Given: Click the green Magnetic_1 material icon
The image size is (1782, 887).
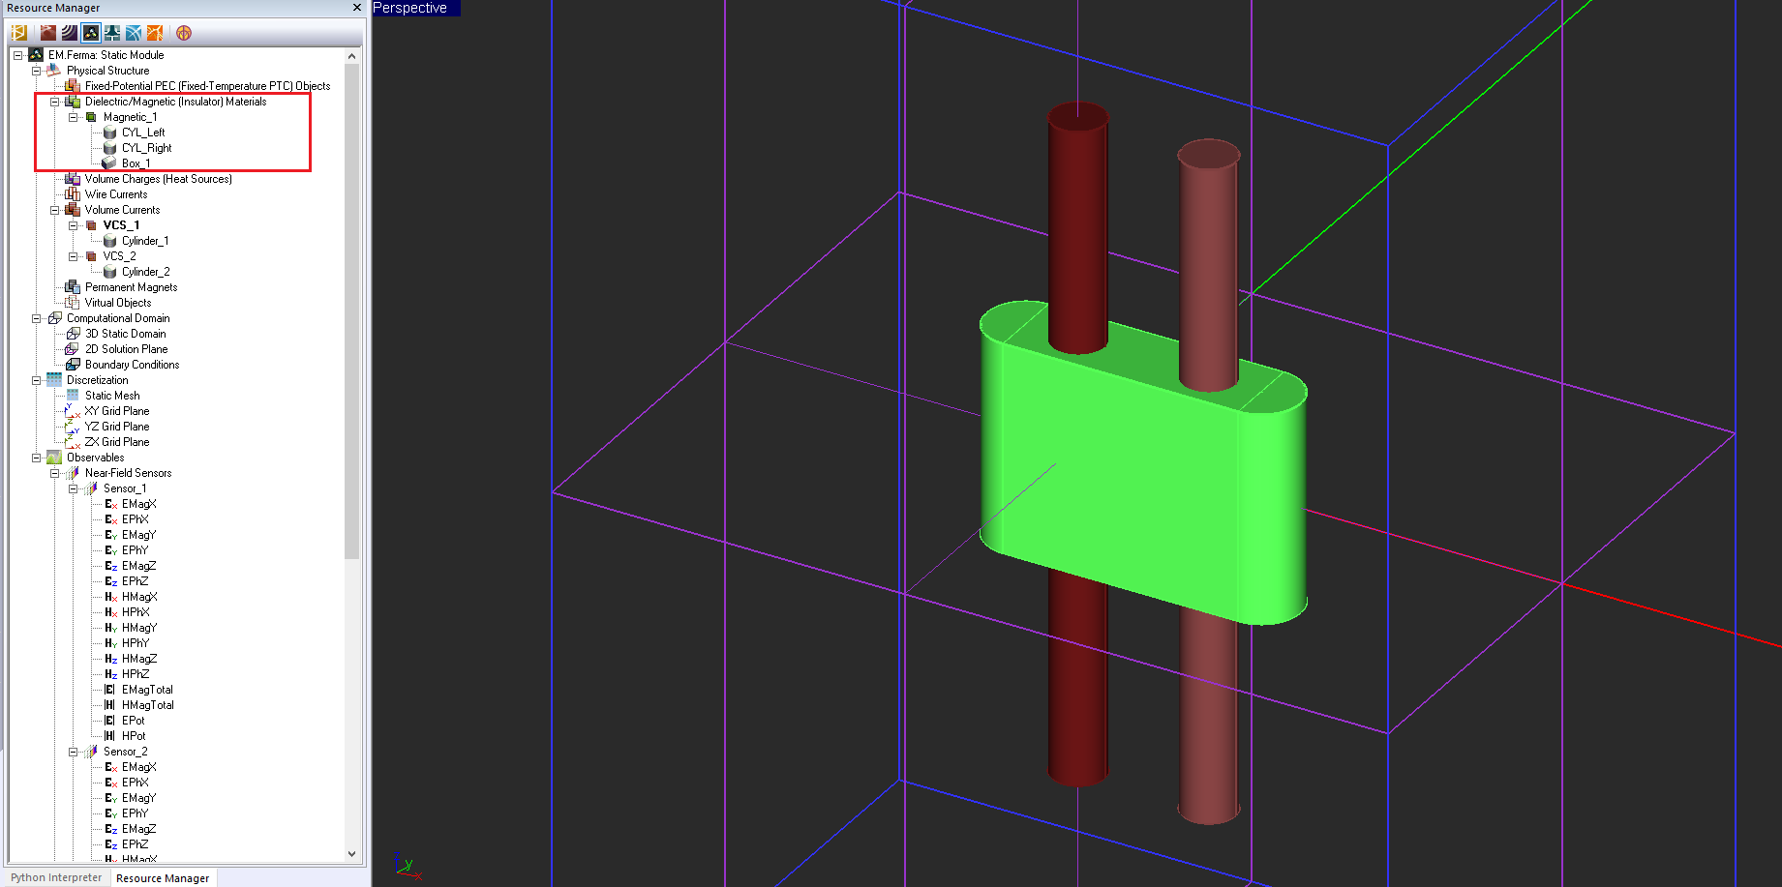Looking at the screenshot, I should point(91,117).
